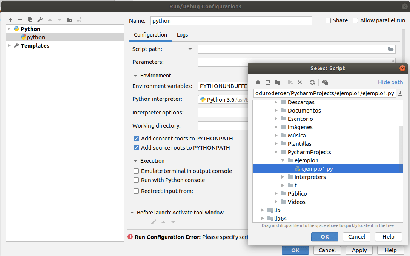Screen dimensions: 410x256
Task: Collapse the Execution section
Action: coord(135,161)
